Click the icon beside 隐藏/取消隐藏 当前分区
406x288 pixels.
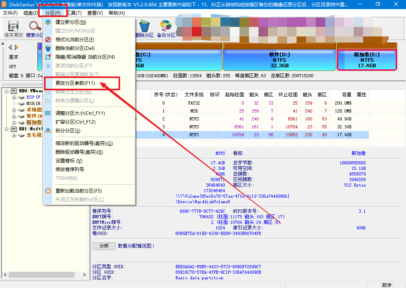pos(48,57)
